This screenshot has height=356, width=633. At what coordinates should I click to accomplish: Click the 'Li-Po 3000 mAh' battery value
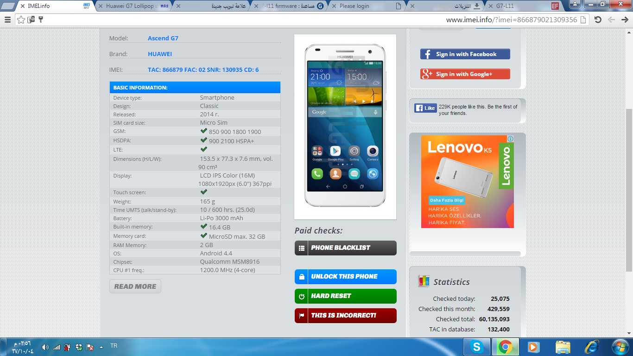coord(222,218)
